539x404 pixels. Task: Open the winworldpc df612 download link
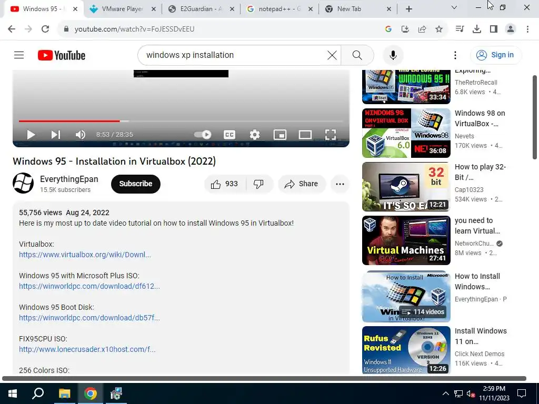pyautogui.click(x=89, y=286)
